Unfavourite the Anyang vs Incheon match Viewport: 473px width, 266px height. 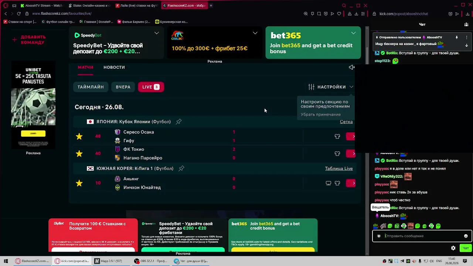pyautogui.click(x=79, y=183)
